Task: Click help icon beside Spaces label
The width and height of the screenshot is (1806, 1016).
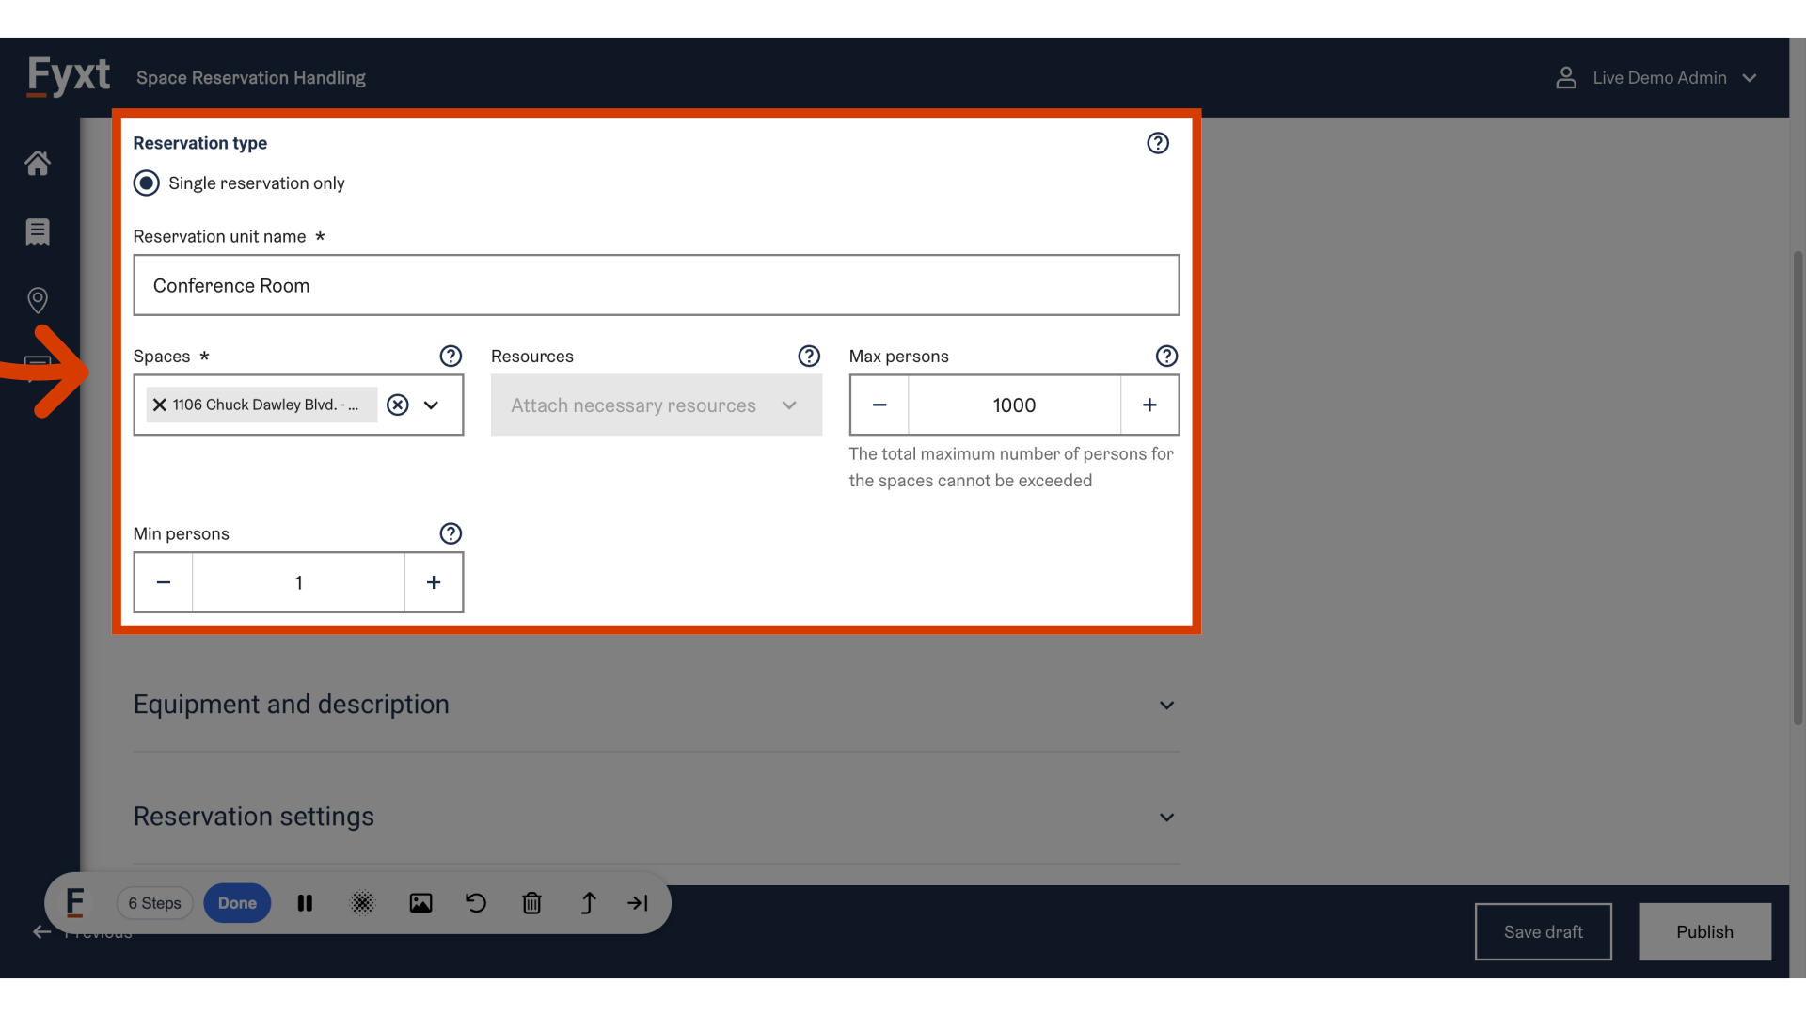Action: coord(451,357)
